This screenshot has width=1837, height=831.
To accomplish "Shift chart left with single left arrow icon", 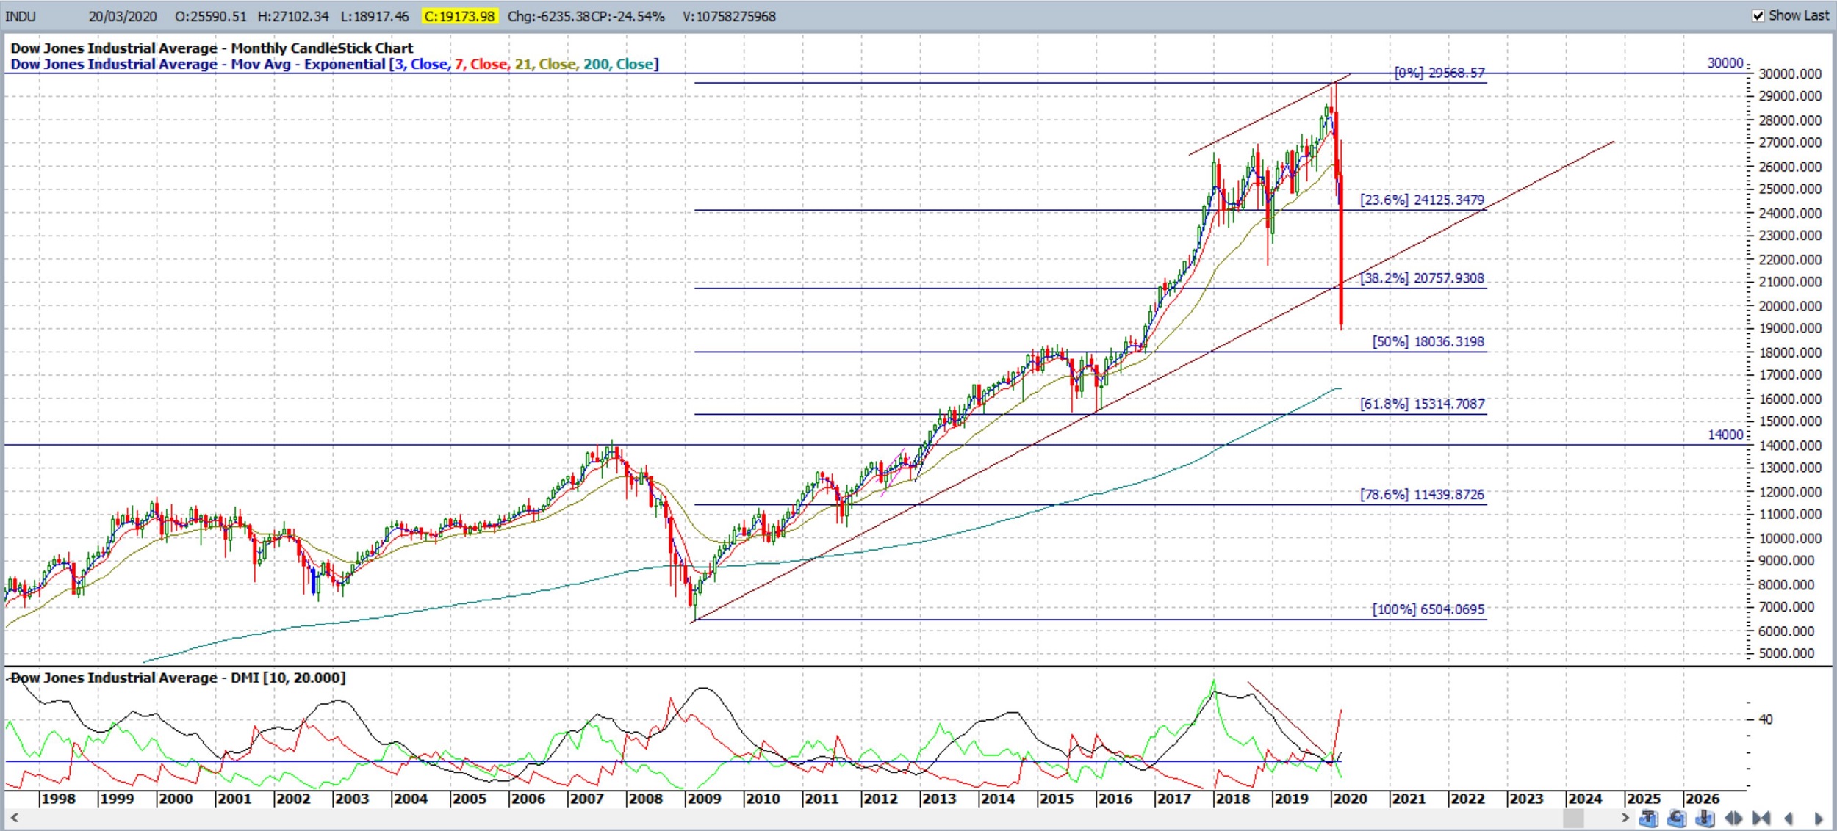I will click(x=1789, y=818).
